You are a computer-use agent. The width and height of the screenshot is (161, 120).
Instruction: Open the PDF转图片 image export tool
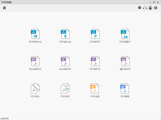click(125, 34)
